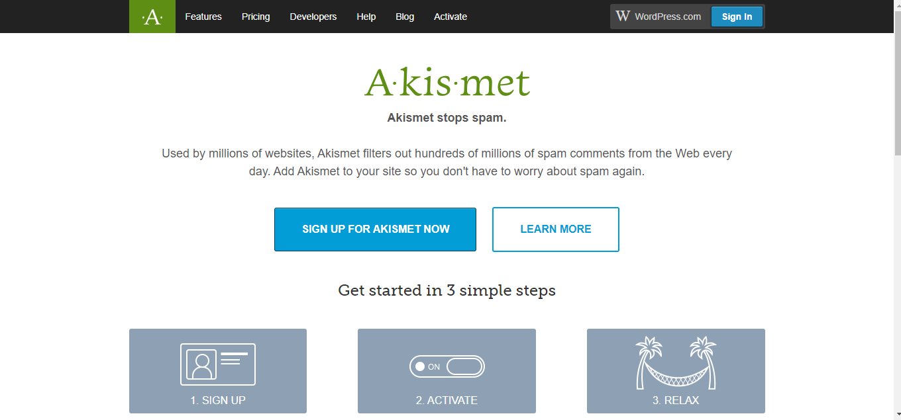Click the blue Sign In button
Image resolution: width=901 pixels, height=420 pixels.
coord(737,17)
